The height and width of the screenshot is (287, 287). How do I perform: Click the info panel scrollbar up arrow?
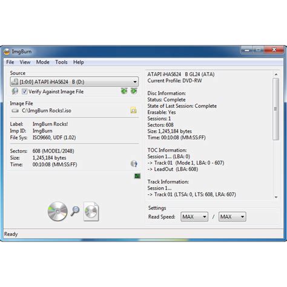coord(276,74)
